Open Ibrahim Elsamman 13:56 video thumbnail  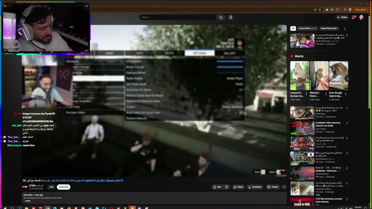click(x=302, y=40)
